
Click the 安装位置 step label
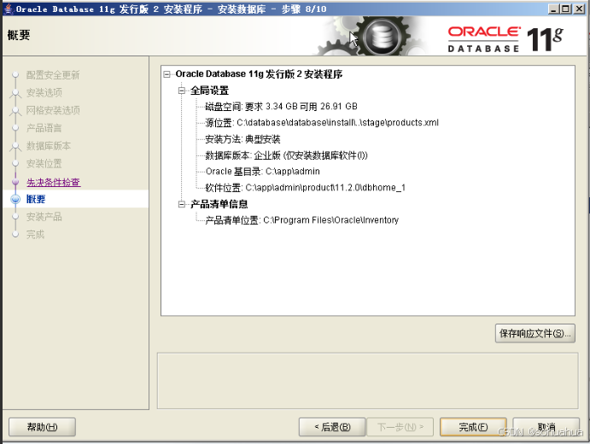tap(44, 163)
